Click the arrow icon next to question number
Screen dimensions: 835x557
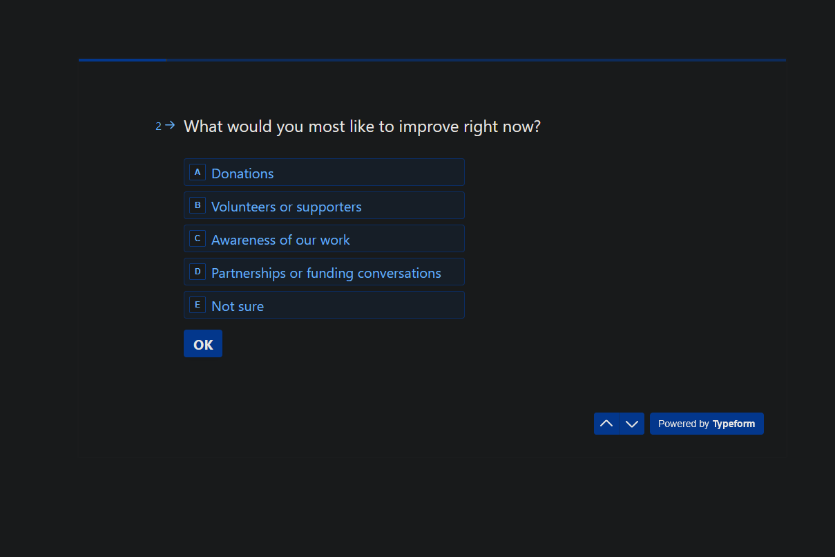pos(170,126)
